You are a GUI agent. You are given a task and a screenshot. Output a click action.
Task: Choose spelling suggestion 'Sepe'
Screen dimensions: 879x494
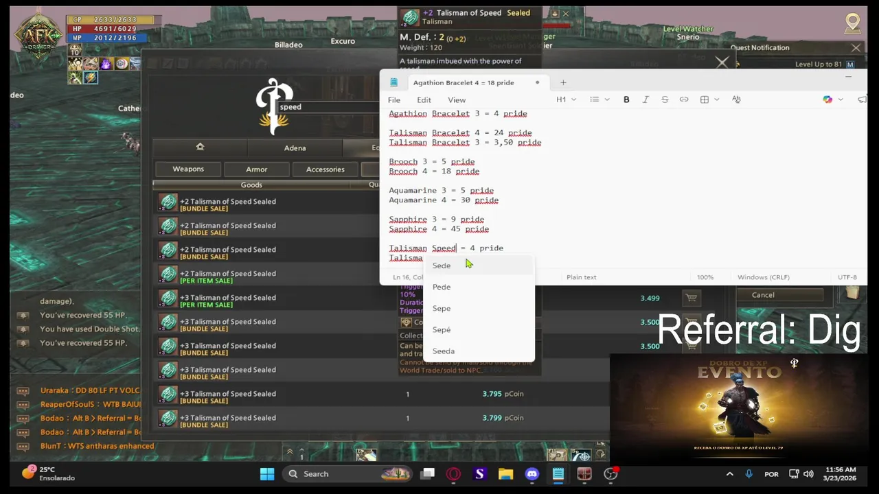[479, 308]
